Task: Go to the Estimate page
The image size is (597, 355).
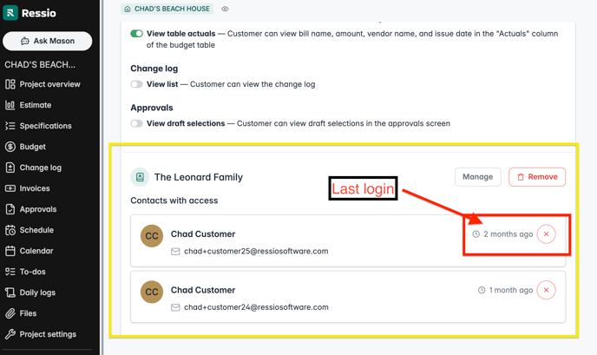Action: [x=36, y=105]
